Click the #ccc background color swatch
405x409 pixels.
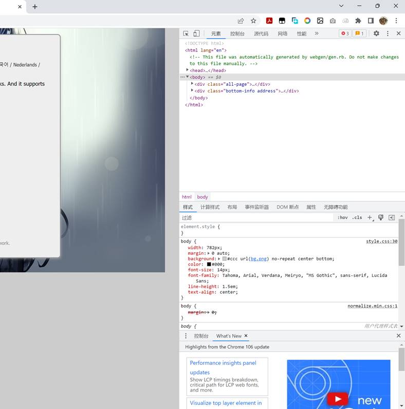(x=225, y=259)
